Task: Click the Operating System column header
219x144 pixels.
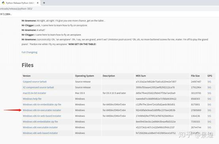Action: [x=85, y=76]
